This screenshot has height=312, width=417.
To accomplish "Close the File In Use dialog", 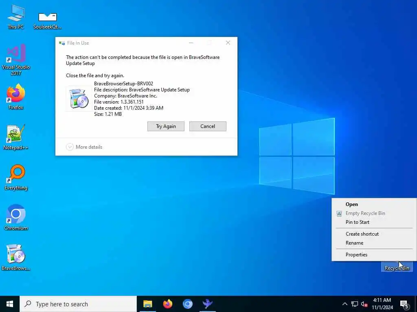I will tap(228, 43).
